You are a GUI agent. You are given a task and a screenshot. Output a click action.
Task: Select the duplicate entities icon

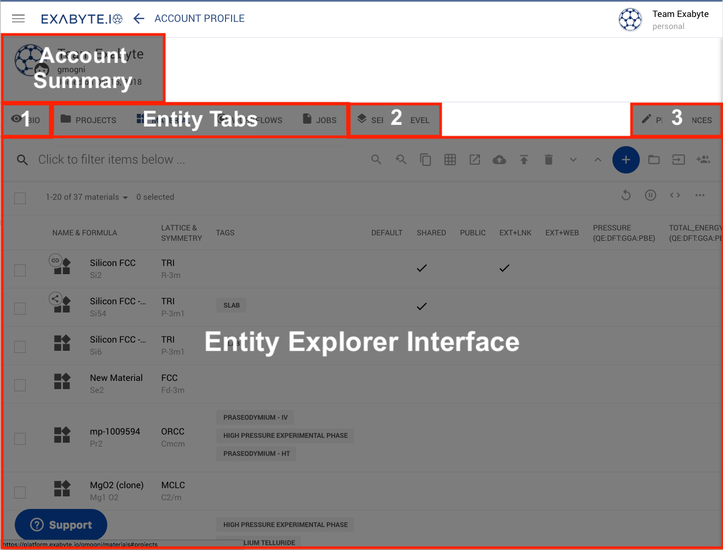tap(425, 159)
